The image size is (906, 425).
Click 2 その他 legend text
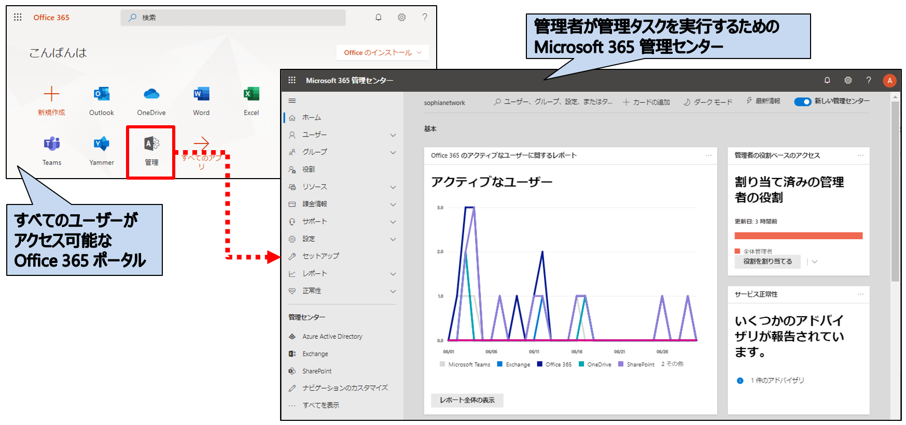pos(672,364)
